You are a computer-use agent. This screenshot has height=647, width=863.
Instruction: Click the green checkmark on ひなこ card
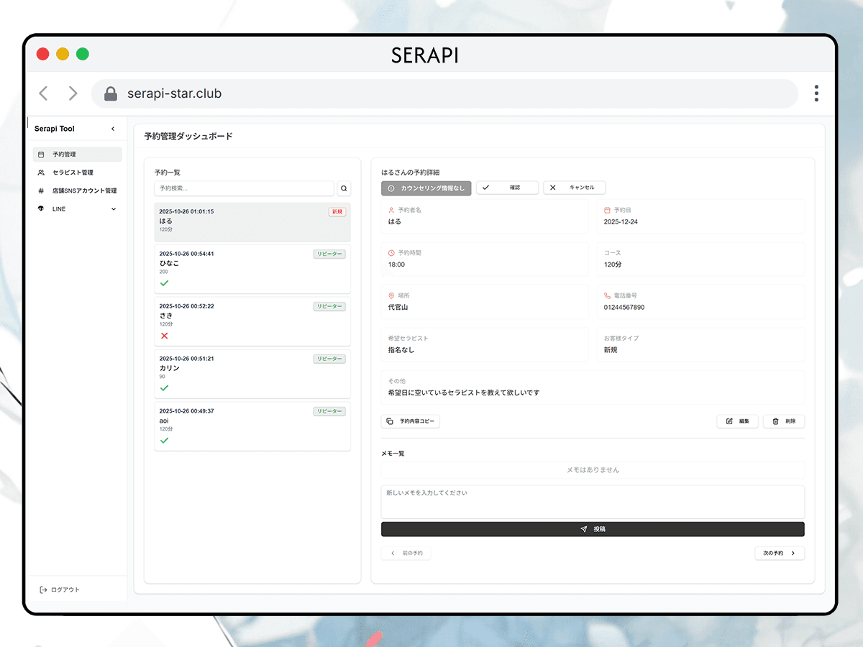(x=165, y=283)
